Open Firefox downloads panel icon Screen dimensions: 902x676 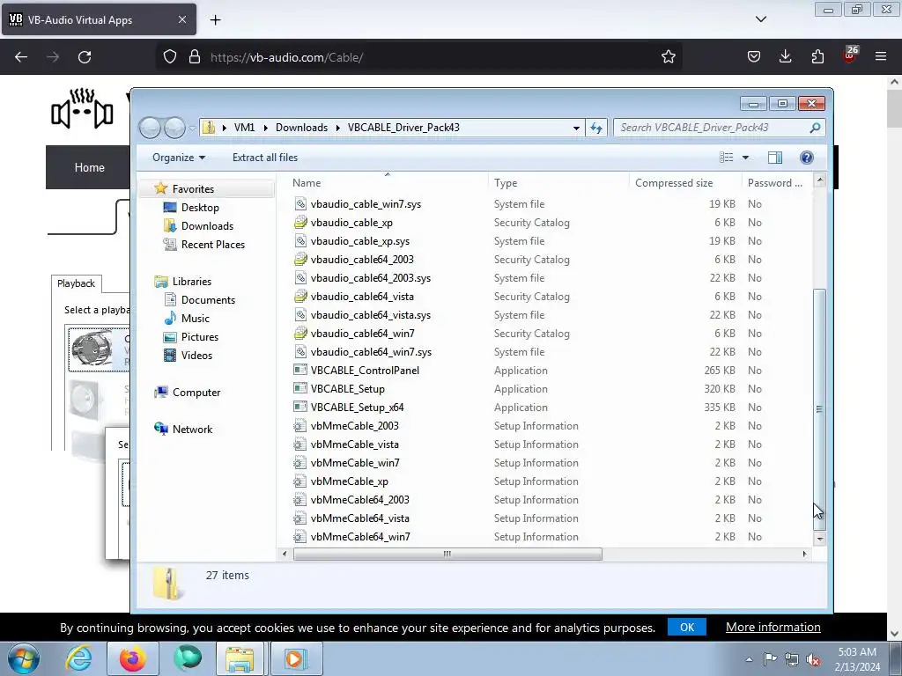click(x=785, y=56)
